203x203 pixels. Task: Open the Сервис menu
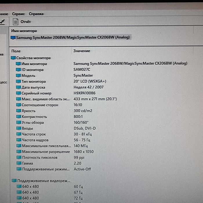18,14
